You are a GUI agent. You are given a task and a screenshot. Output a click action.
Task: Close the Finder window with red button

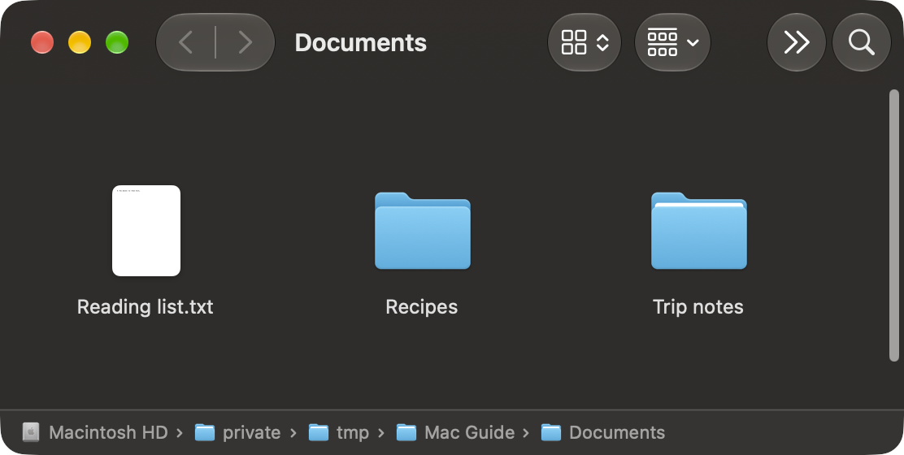[x=42, y=42]
